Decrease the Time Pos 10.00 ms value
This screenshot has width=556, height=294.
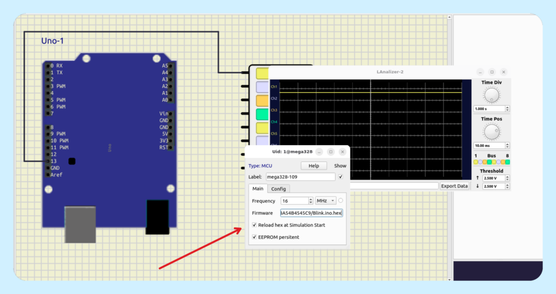[508, 147]
